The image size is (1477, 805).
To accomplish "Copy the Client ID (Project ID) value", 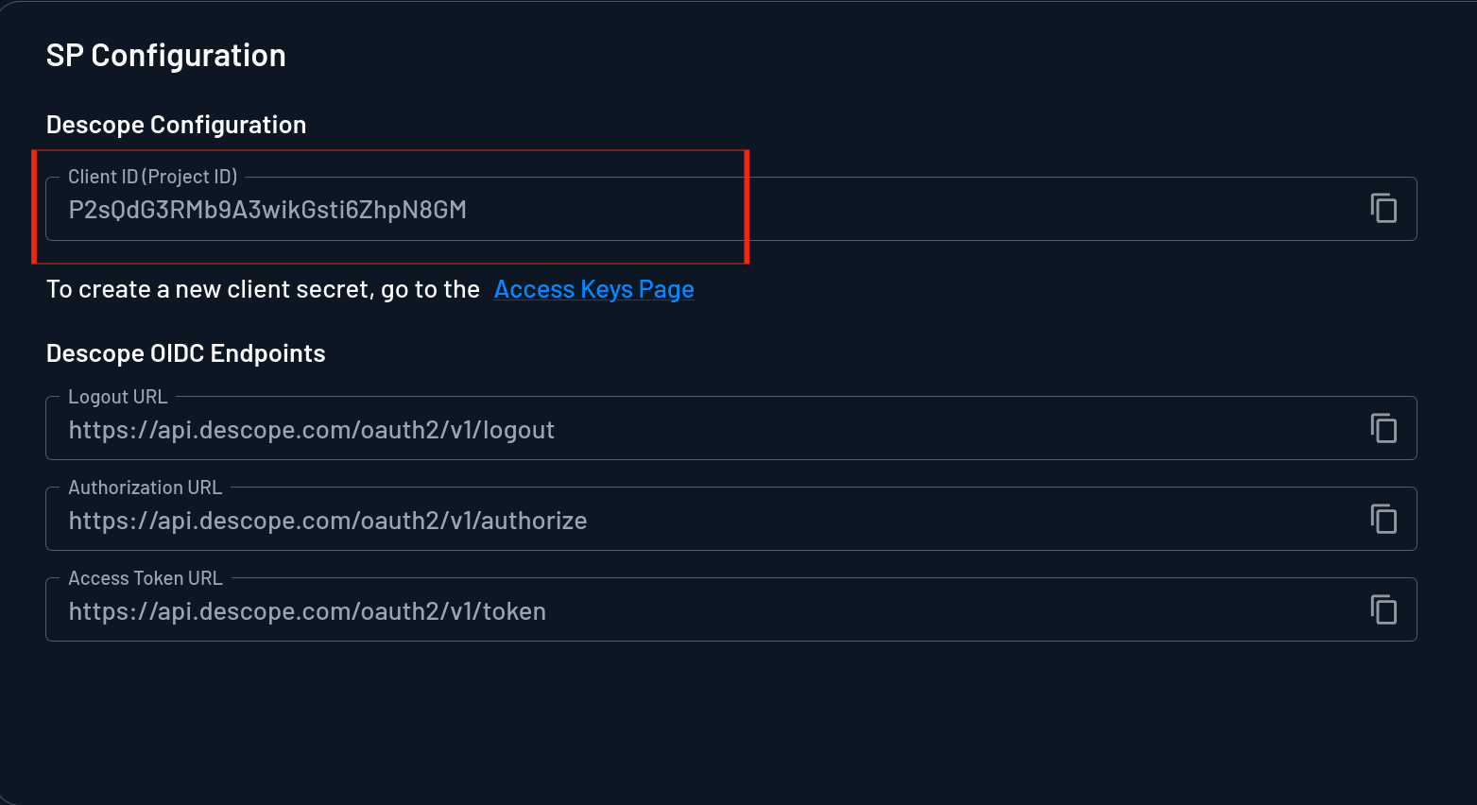I will pos(1383,208).
